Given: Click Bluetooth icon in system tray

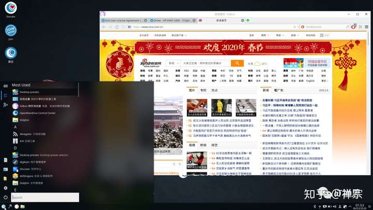Looking at the screenshot, I should [314, 206].
